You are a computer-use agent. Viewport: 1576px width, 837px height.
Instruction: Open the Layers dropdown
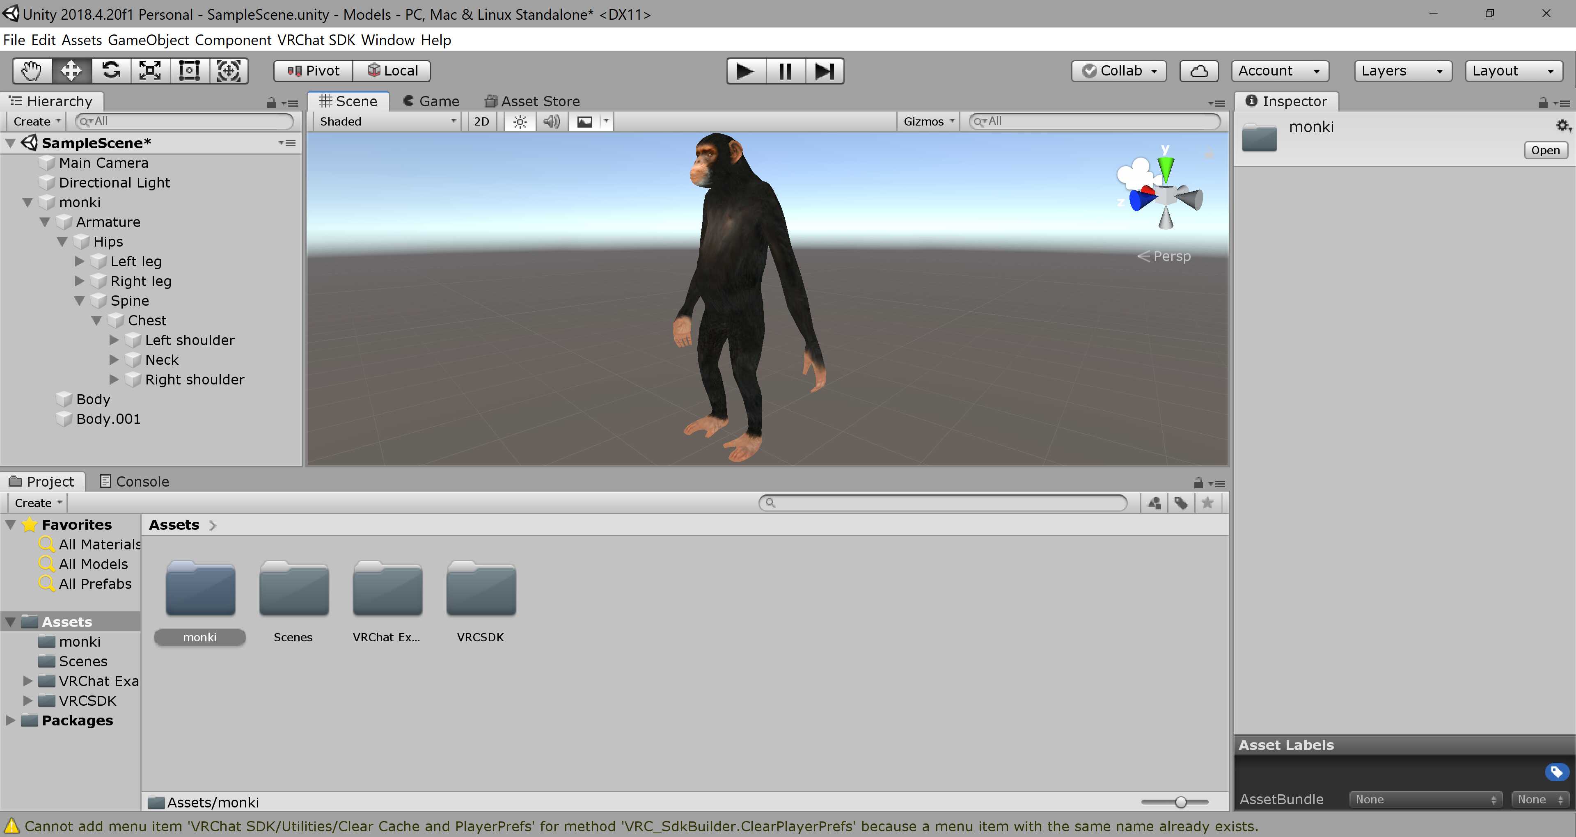(x=1402, y=71)
